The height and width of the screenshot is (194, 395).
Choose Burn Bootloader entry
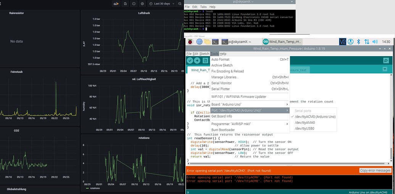(x=250, y=130)
